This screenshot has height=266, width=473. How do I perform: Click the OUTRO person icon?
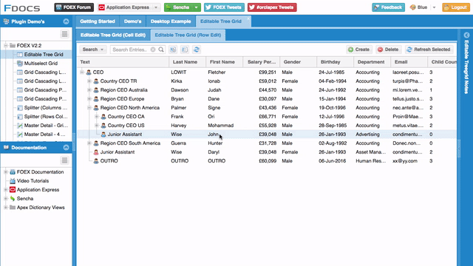click(96, 161)
